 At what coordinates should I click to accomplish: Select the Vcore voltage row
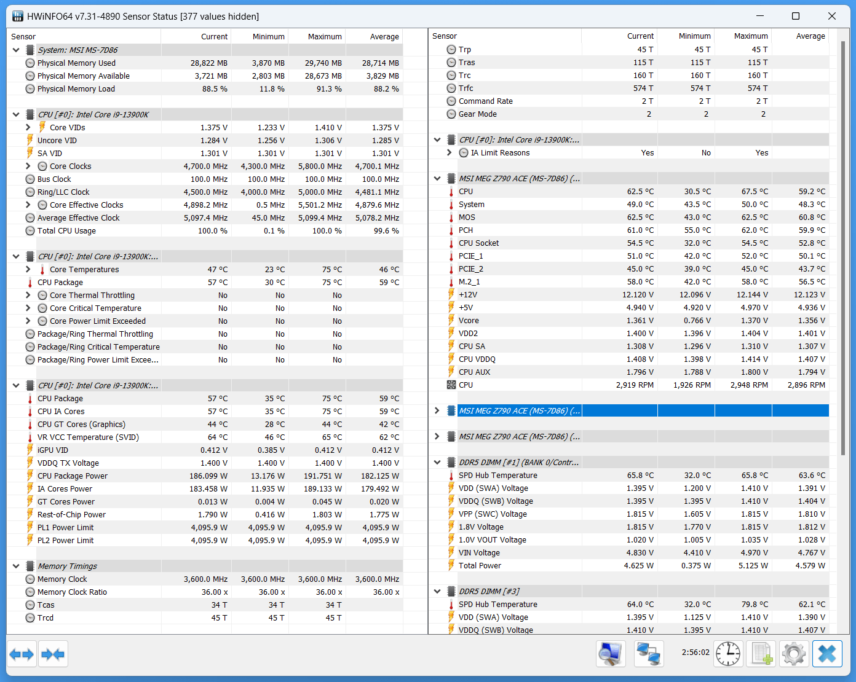[x=630, y=321]
